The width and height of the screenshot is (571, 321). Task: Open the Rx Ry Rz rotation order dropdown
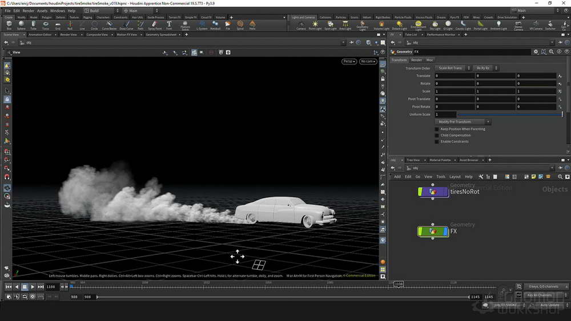(485, 68)
